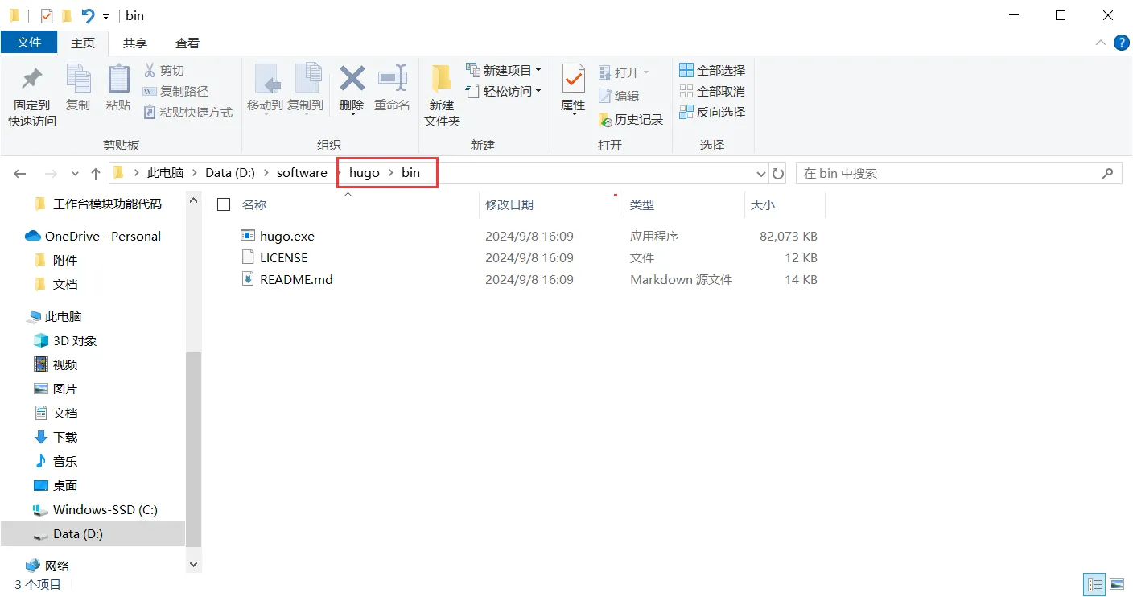Click the quick access properties checkmark icon
The height and width of the screenshot is (597, 1133).
(47, 16)
